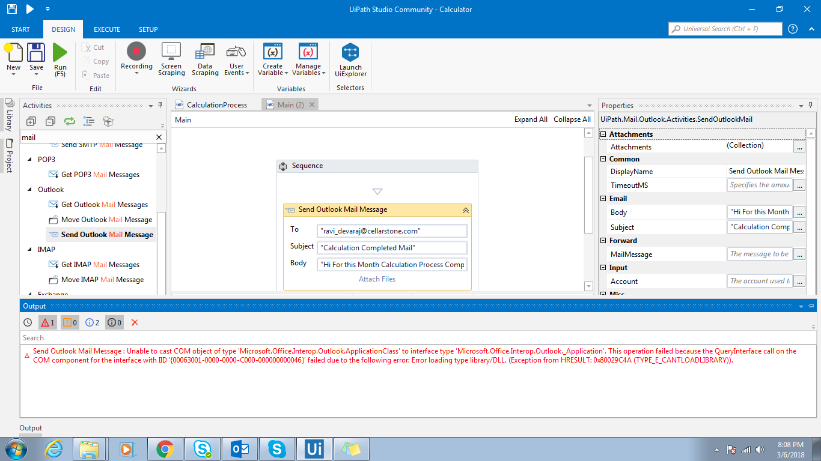Toggle the info messages filter showing 2
821x461 pixels.
(92, 322)
